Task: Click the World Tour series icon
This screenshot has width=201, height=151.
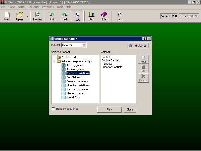Action: click(x=64, y=97)
